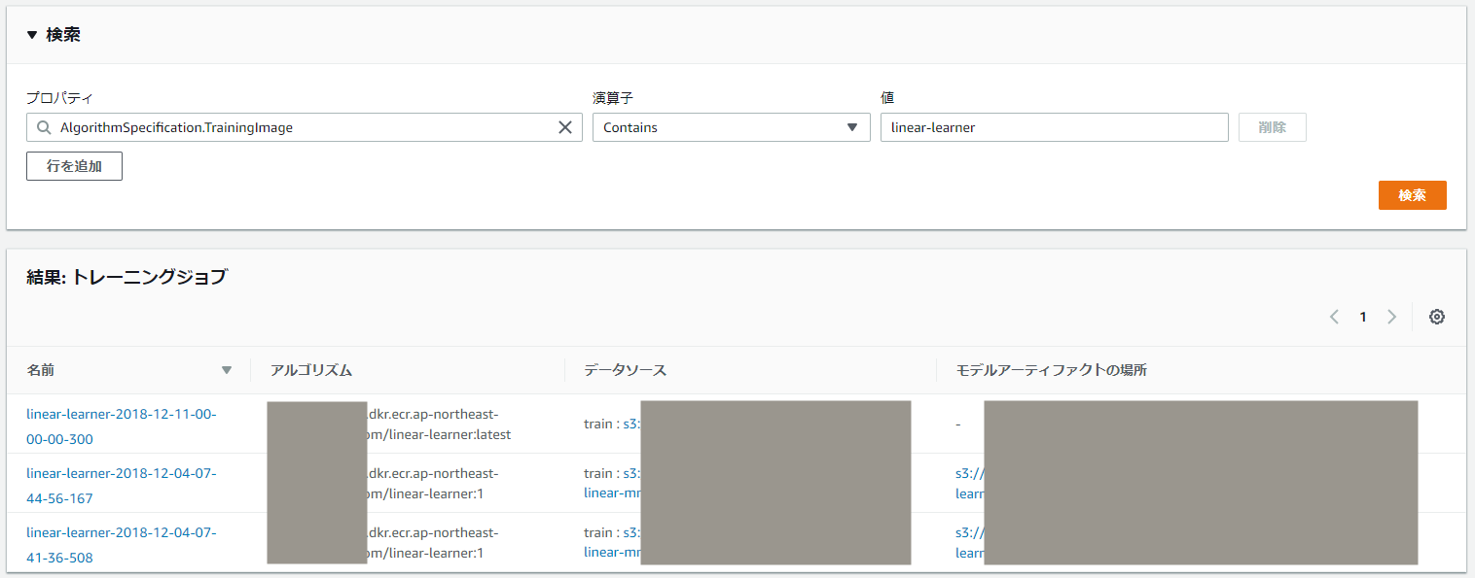
Task: Open linear-learner-2018-12-04-07-44-56-167 job link
Action: (122, 486)
